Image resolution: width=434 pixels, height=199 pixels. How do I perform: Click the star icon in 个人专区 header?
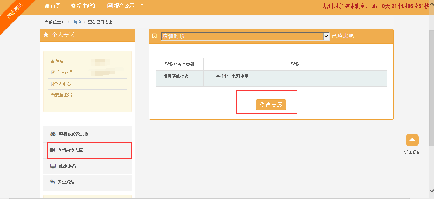click(x=46, y=35)
